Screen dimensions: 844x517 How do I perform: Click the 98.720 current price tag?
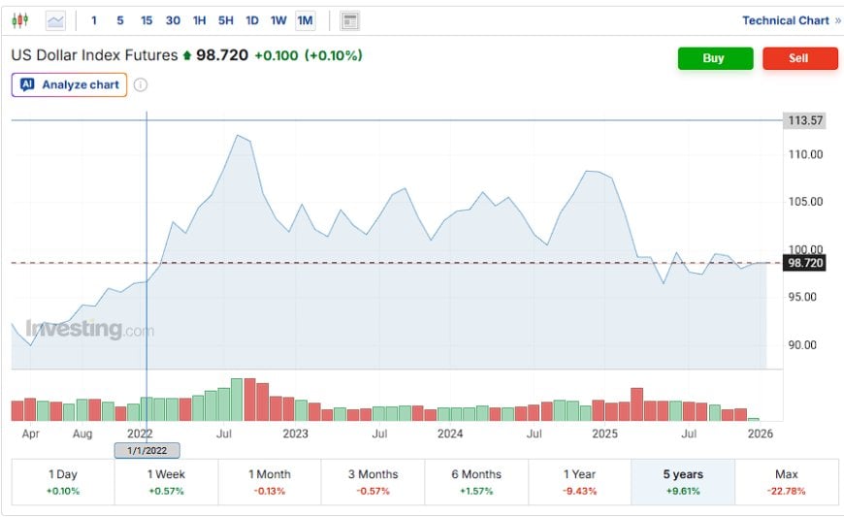point(804,263)
